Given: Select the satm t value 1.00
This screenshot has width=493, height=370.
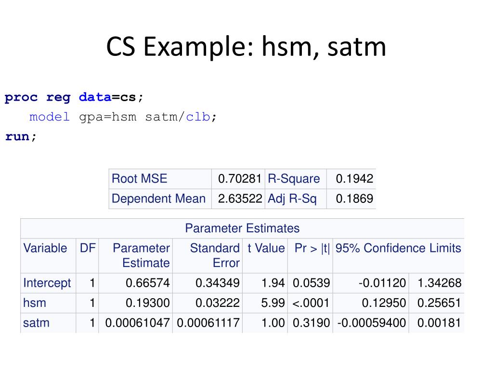Looking at the screenshot, I should [x=265, y=323].
